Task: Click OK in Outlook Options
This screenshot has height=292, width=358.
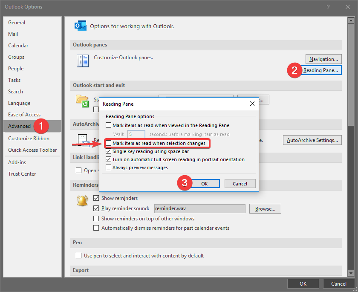Action: click(303, 283)
